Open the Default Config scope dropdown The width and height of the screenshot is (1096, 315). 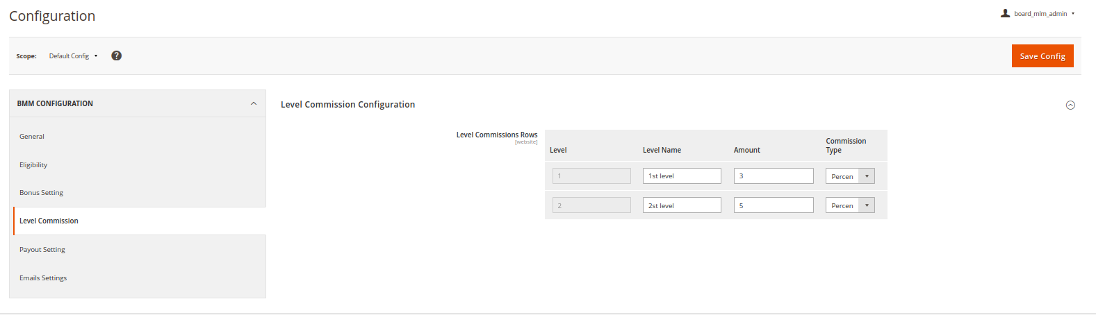(x=73, y=56)
